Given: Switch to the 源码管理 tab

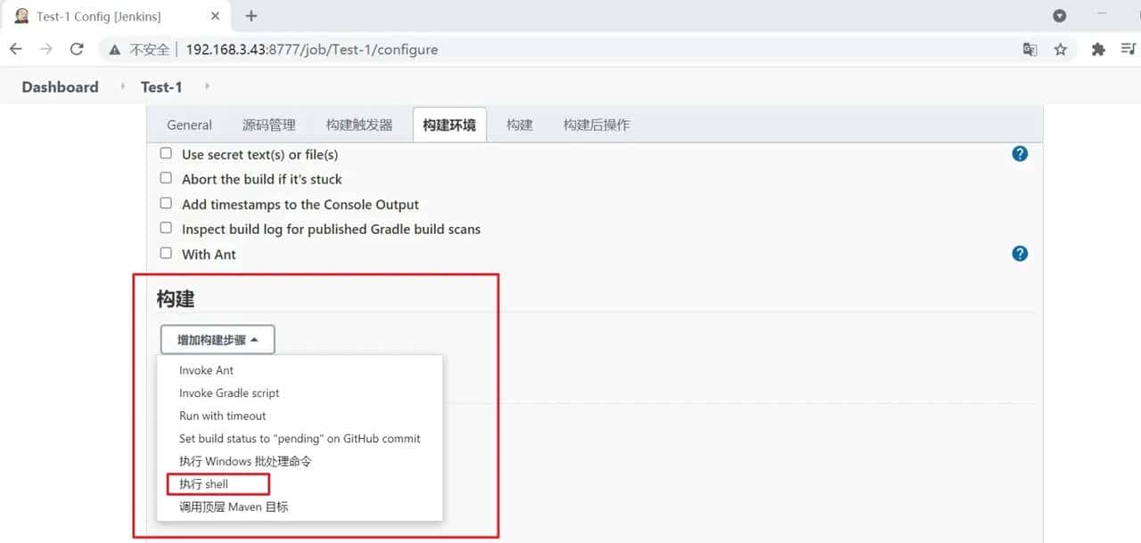Looking at the screenshot, I should [268, 126].
